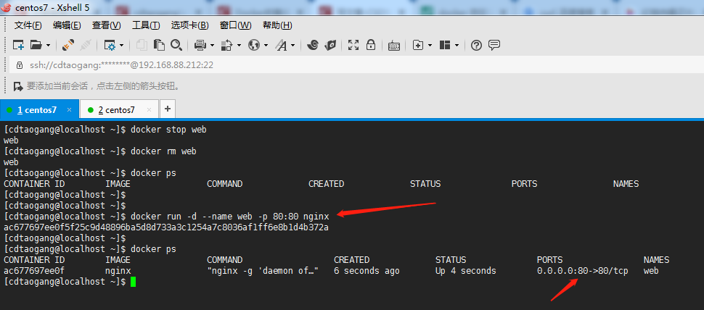Click the Open session folder icon
This screenshot has width=704, height=310.
(x=36, y=45)
